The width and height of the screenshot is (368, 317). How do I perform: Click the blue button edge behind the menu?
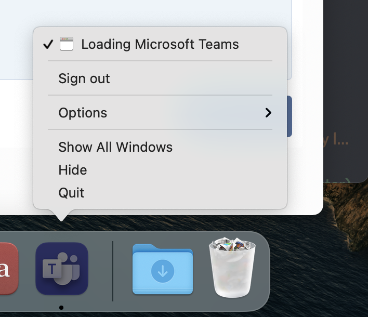click(290, 116)
